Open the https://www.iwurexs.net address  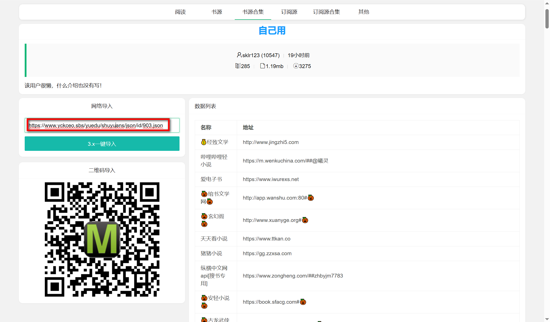(x=271, y=179)
